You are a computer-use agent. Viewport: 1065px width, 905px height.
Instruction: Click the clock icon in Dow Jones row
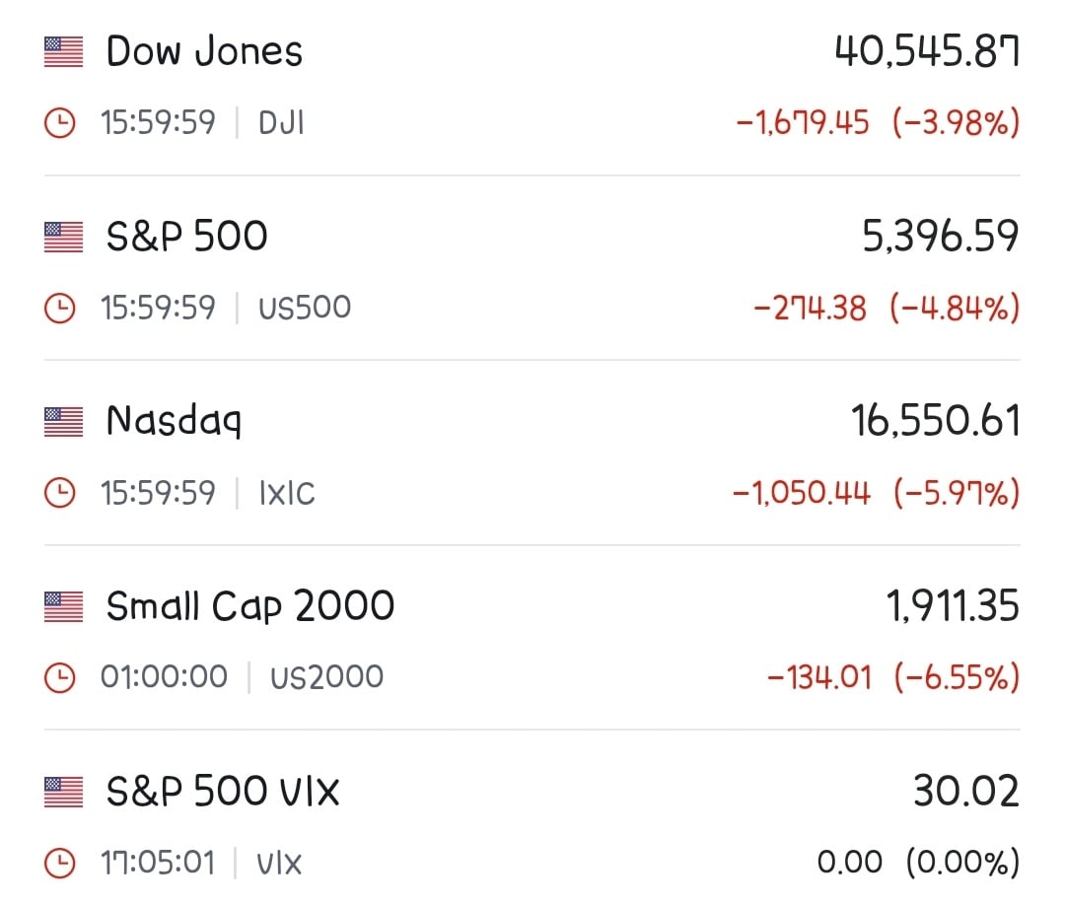[x=60, y=123]
